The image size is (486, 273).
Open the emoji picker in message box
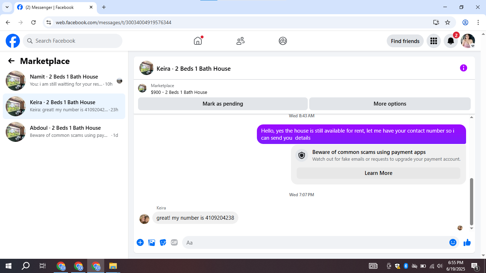point(453,242)
